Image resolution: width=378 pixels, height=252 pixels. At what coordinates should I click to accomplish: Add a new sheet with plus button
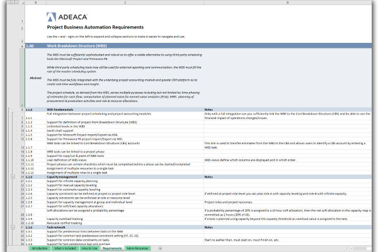pos(161,249)
